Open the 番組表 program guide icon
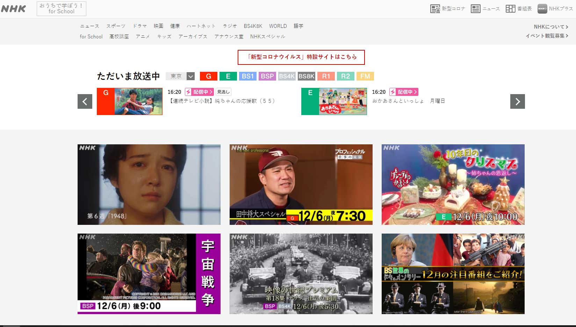 pos(519,9)
